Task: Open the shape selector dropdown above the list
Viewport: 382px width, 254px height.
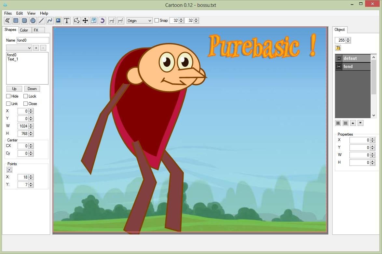Action: [x=19, y=47]
